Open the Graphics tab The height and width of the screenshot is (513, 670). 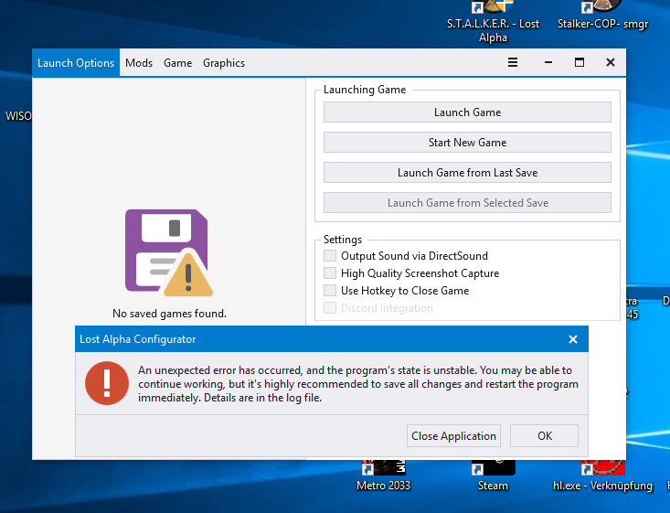224,63
